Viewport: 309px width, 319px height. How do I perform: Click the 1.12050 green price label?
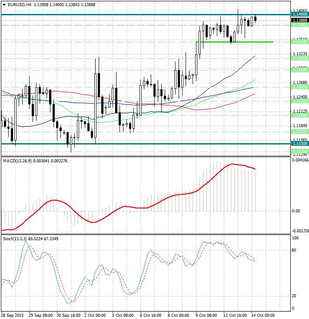coord(300,115)
